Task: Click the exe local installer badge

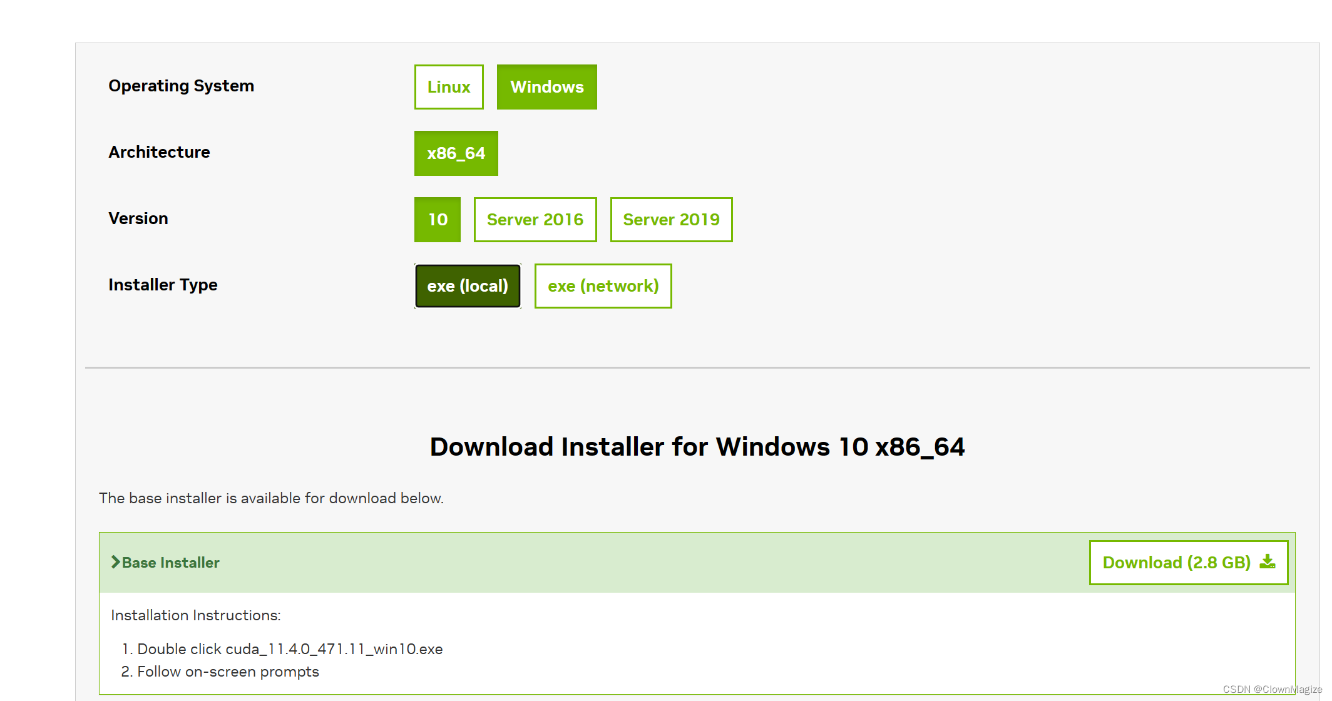Action: click(x=467, y=286)
